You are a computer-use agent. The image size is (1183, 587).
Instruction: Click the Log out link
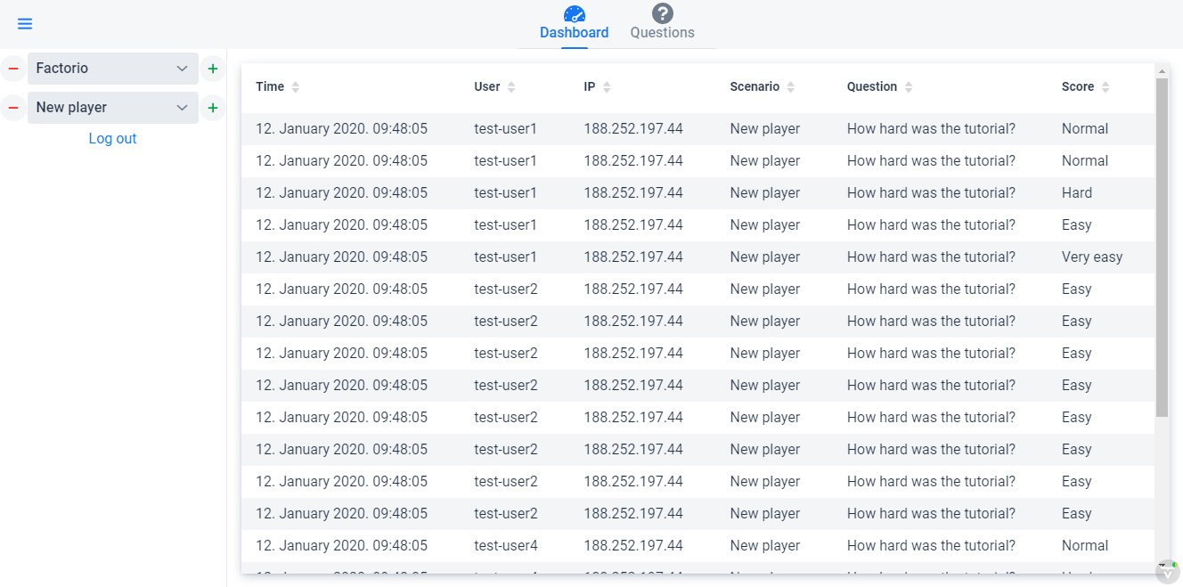[112, 139]
